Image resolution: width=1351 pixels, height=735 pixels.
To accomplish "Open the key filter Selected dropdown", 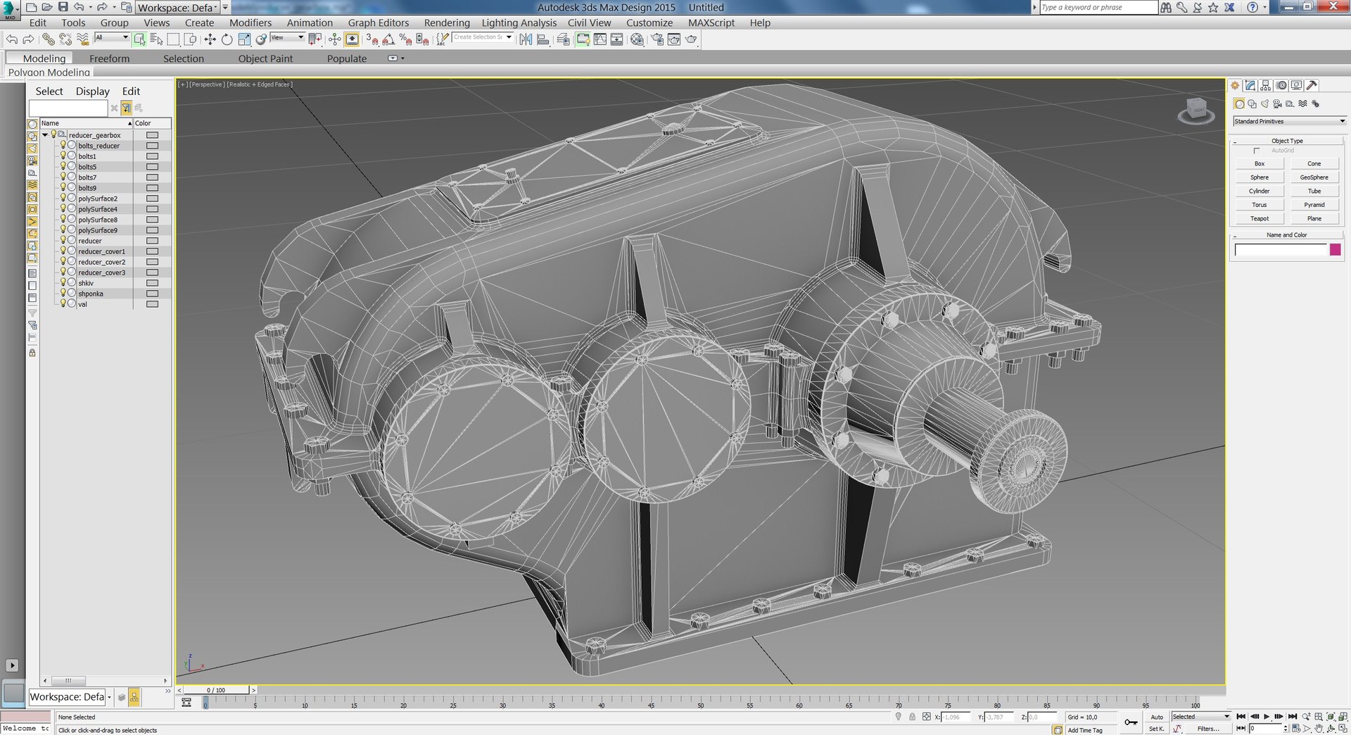I will 1200,717.
